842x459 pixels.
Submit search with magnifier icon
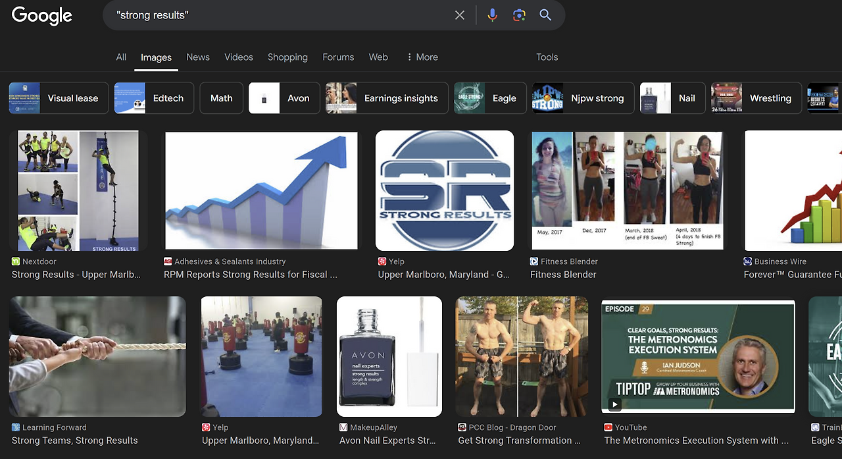tap(545, 15)
